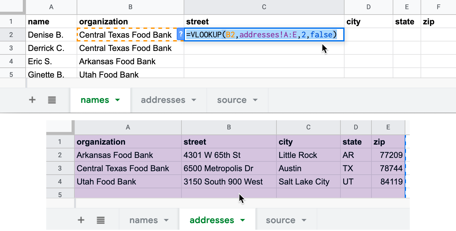Add a new sheet in the names window
Screen dimensions: 456x231
point(32,100)
